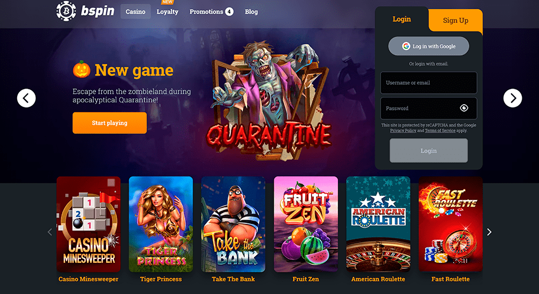Toggle password visibility eye icon
The image size is (539, 294).
click(x=464, y=108)
